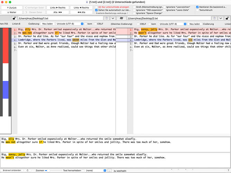Image resolution: width=231 pixels, height=173 pixels.
Task: Enable "Groß-/Kleinschreibung ign..." option
Action: tap(134, 7)
